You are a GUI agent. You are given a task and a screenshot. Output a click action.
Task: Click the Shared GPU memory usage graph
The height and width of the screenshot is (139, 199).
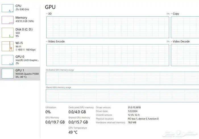click(122, 96)
